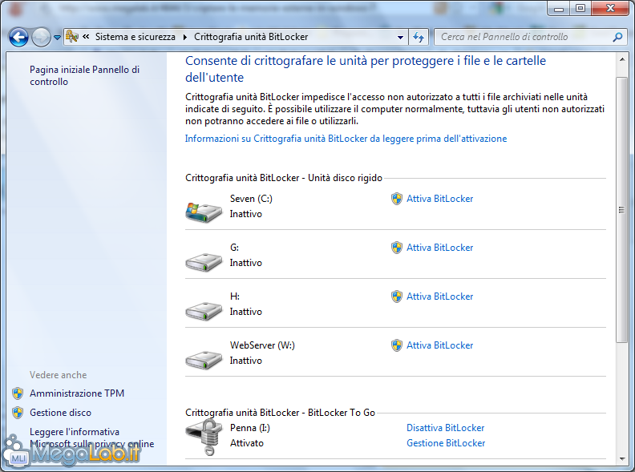The width and height of the screenshot is (635, 472).
Task: Click Attiva BitLocker for G: drive
Action: point(440,248)
